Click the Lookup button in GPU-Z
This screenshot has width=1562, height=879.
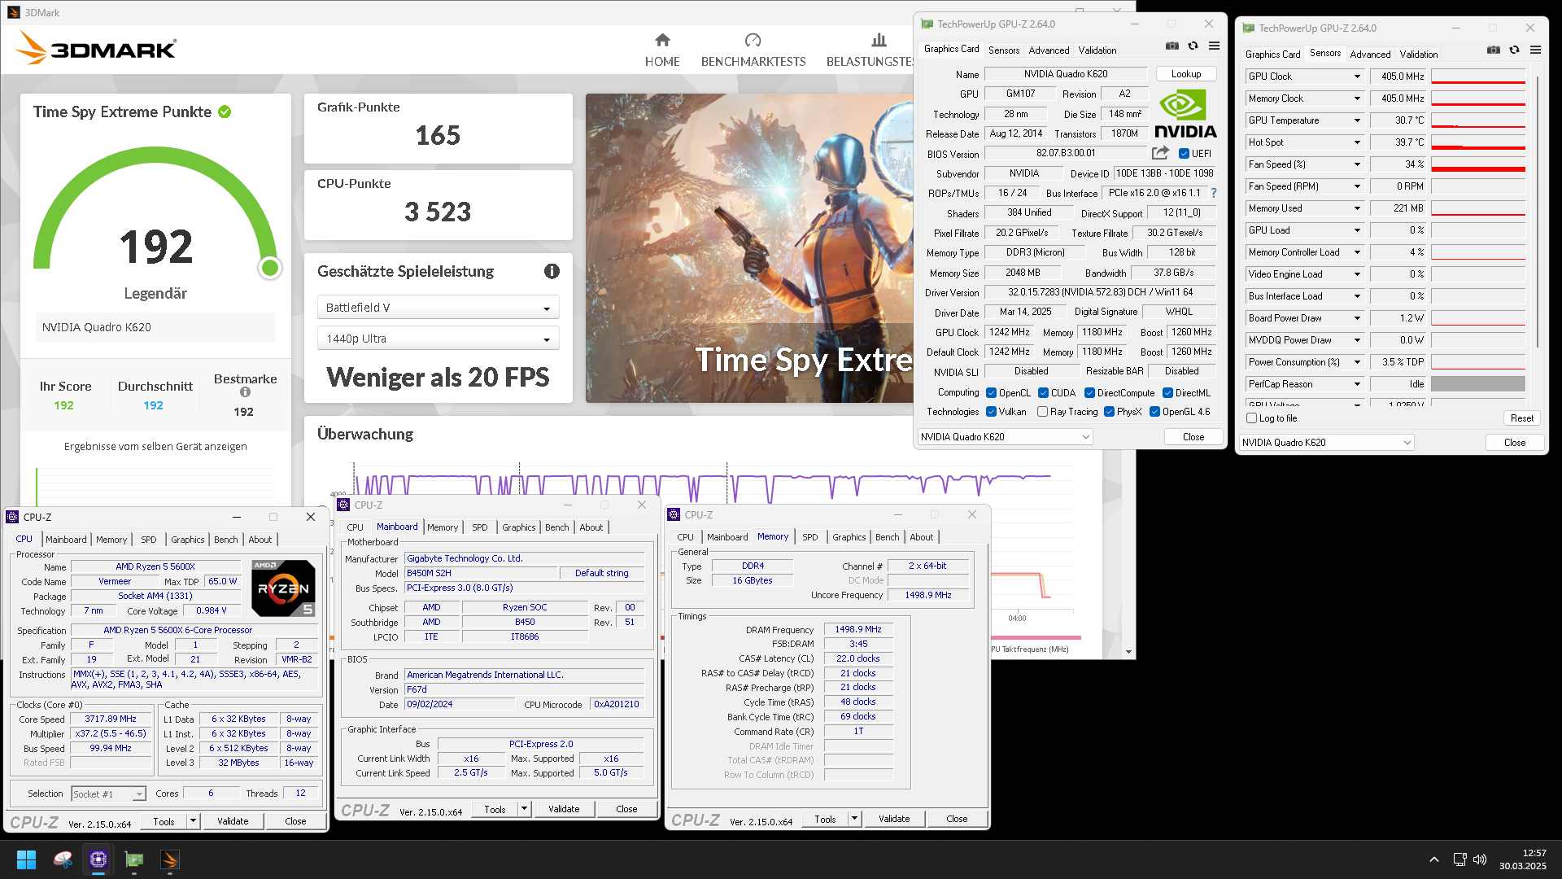(1185, 74)
